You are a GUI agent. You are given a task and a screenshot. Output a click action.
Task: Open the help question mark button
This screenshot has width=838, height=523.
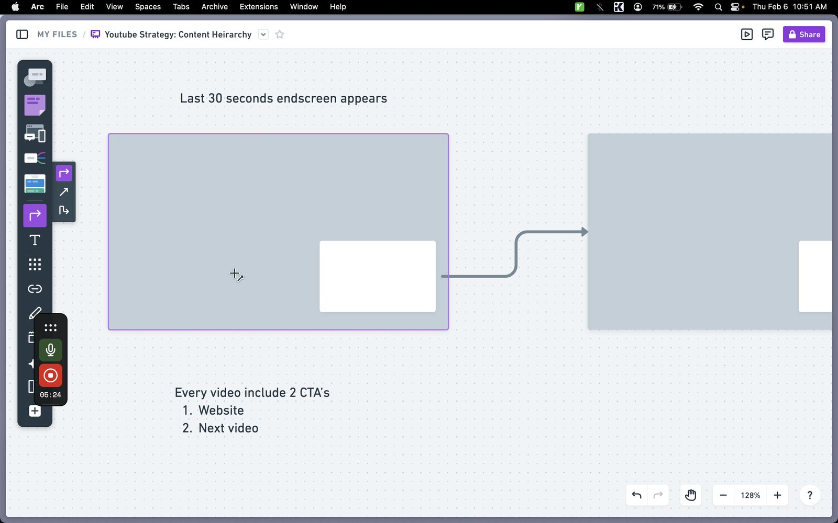pos(810,495)
